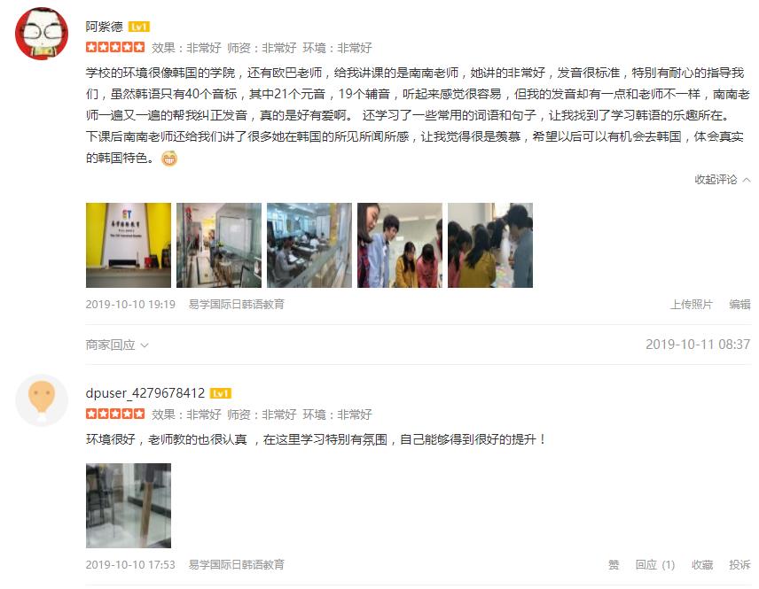Image resolution: width=759 pixels, height=589 pixels.
Task: Click the Lv1 badge beside 阿紫德
Action: 139,27
